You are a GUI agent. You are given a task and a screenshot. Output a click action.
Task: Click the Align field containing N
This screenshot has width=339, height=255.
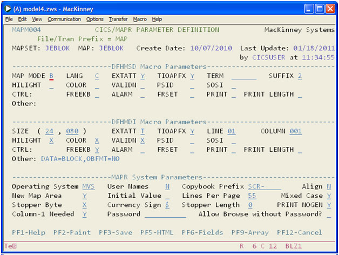(329, 186)
